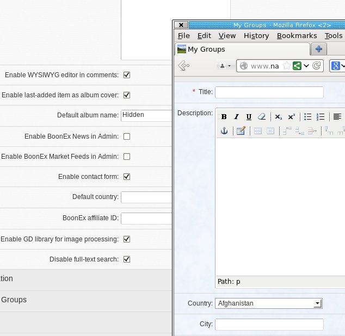Apply superscript formatting
The image size is (345, 336).
(291, 117)
